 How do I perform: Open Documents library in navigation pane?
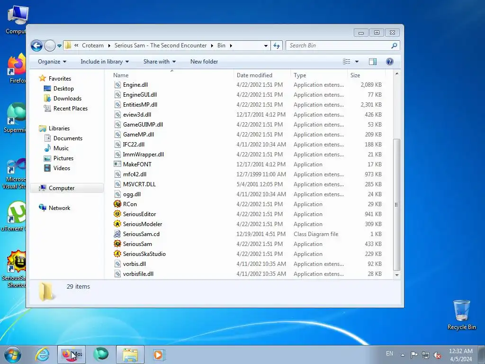pos(68,138)
